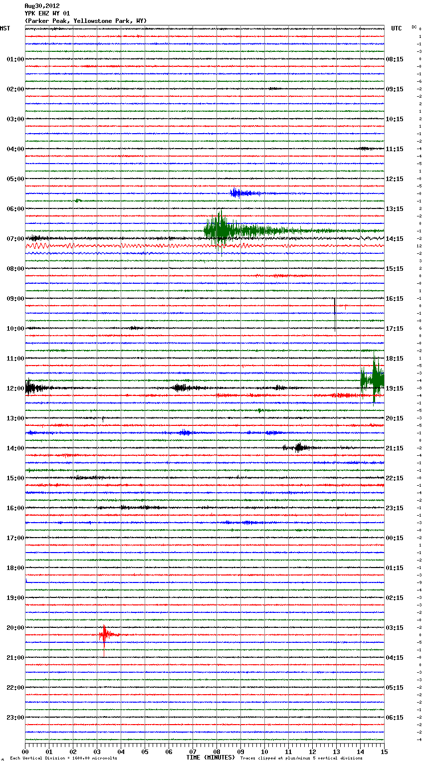Click the UTC time label "06:15"

(x=395, y=718)
